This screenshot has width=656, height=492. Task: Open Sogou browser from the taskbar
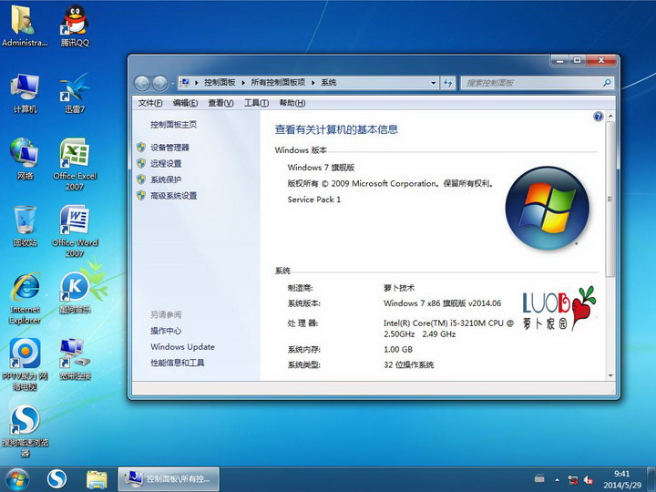57,478
